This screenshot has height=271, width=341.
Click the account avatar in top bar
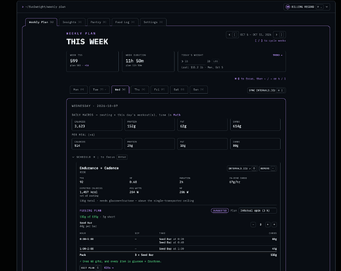click(x=287, y=7)
